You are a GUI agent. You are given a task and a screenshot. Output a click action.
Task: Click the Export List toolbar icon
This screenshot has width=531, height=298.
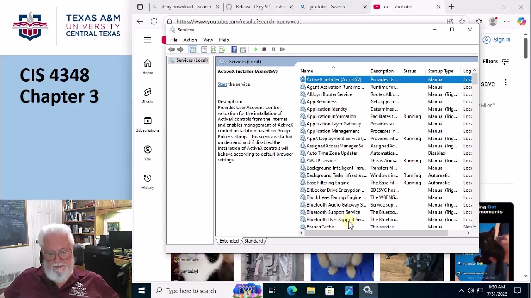[222, 50]
